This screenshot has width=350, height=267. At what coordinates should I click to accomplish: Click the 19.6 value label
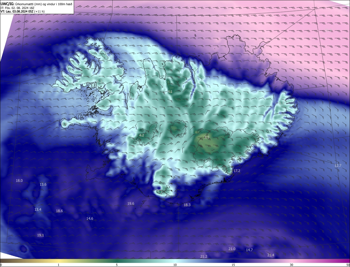click(x=131, y=203)
